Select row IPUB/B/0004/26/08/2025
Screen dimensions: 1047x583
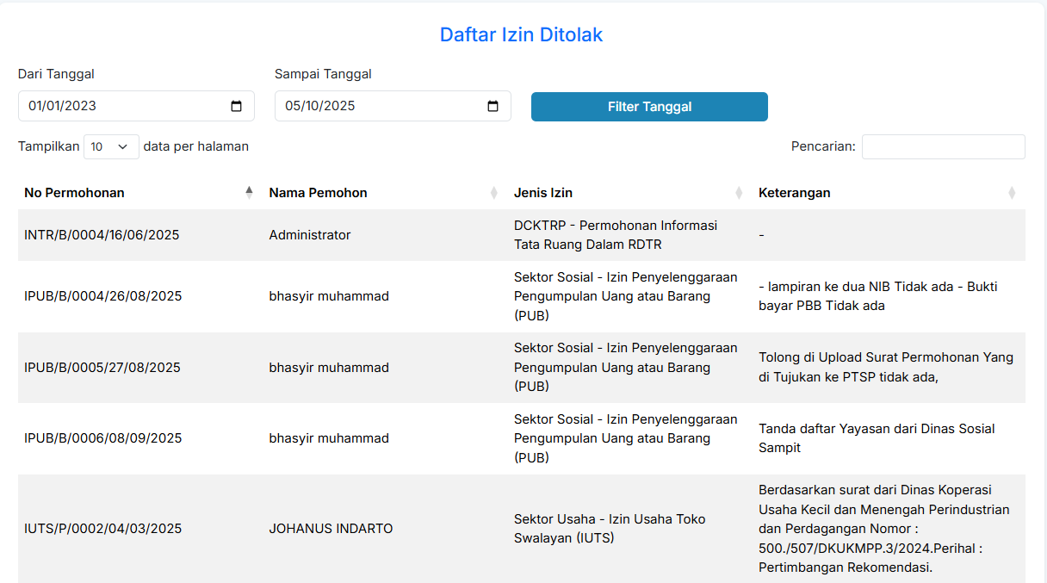pyautogui.click(x=102, y=296)
